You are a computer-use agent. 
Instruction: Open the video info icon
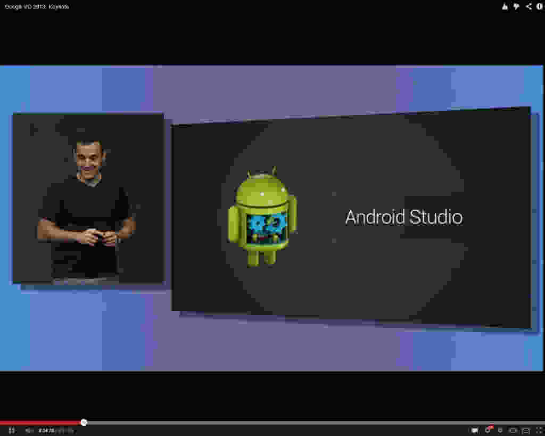[540, 6]
